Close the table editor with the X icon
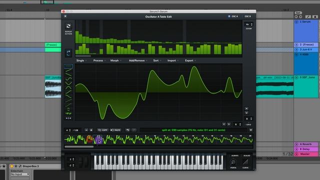The height and width of the screenshot is (180, 320). [65, 16]
